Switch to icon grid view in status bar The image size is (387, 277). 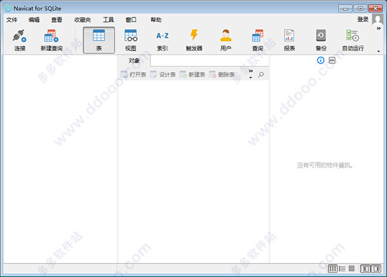click(x=332, y=269)
